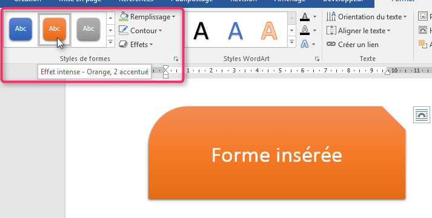Click the text outline icon
432x218 pixels.
point(305,30)
